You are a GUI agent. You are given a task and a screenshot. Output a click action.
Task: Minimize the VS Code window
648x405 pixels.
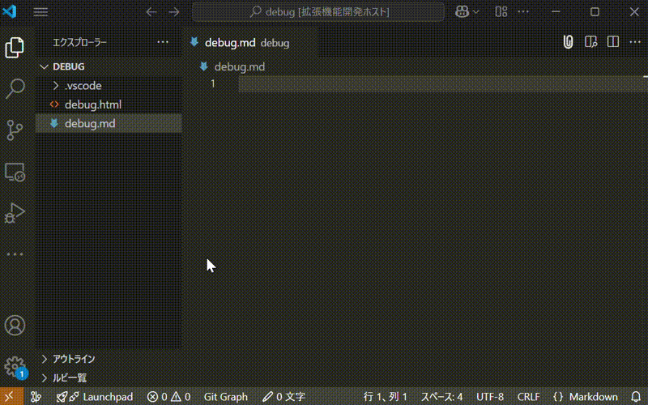[x=556, y=12]
